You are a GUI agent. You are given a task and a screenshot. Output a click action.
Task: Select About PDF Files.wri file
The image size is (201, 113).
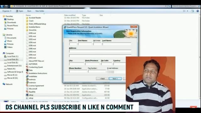click(36, 61)
